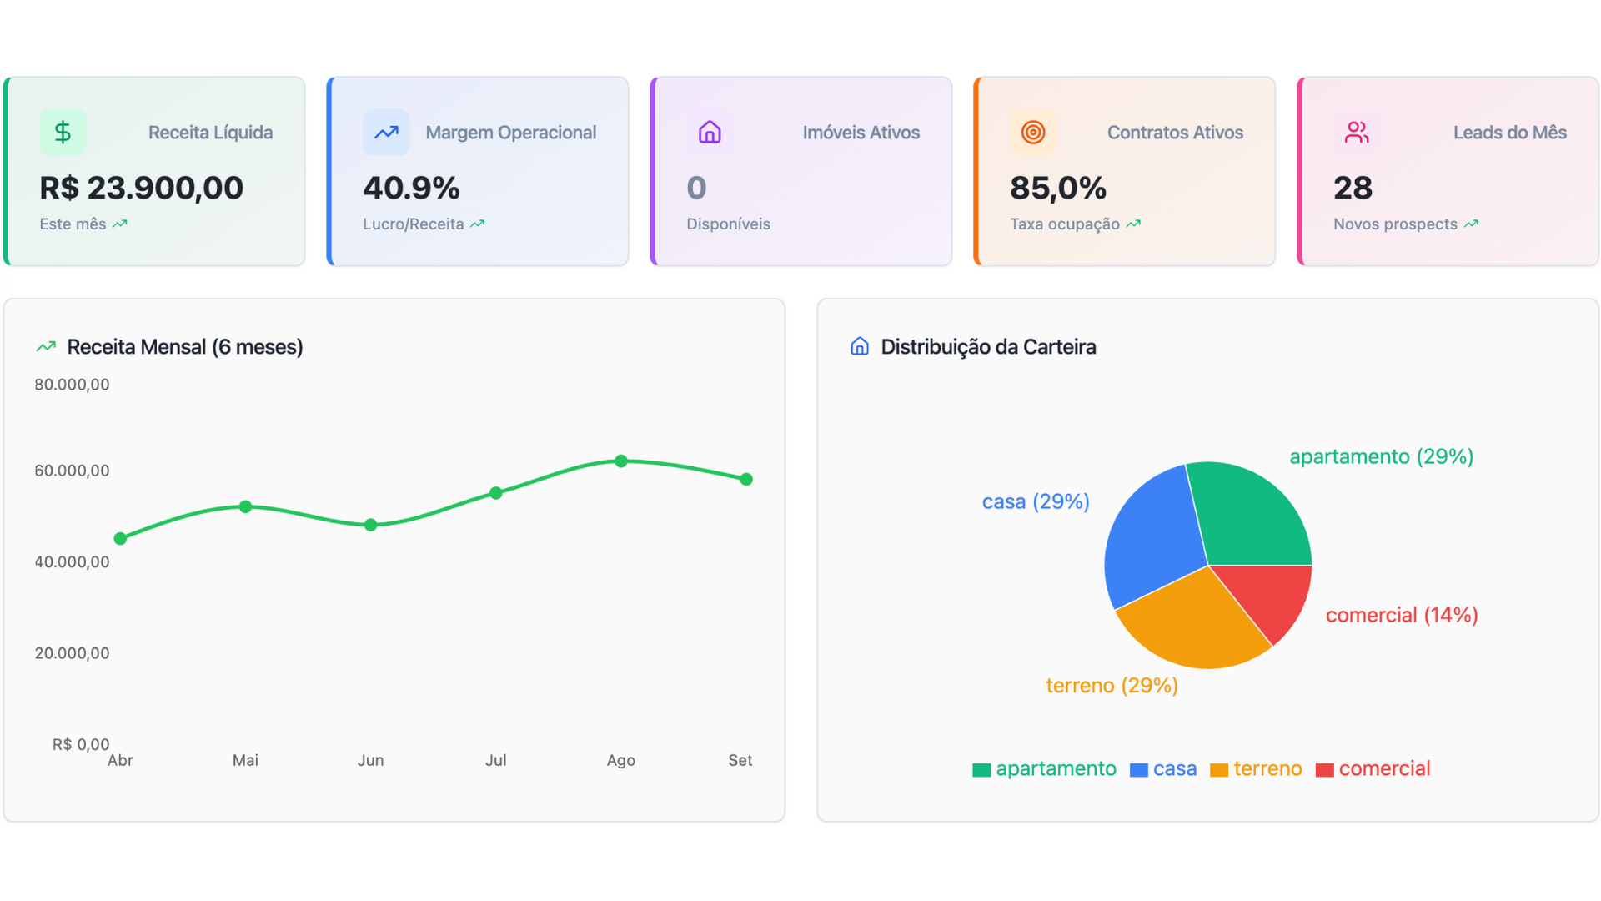Image resolution: width=1601 pixels, height=901 pixels.
Task: Click the red comercial legend swatch
Action: pyautogui.click(x=1324, y=770)
